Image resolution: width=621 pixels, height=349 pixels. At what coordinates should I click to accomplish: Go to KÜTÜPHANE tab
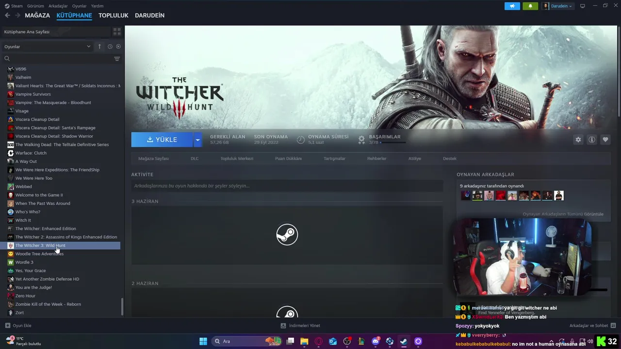click(x=74, y=16)
